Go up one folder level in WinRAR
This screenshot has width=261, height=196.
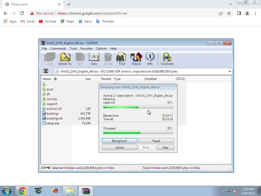tap(46, 71)
